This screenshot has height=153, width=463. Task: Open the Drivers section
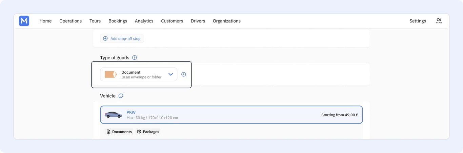(198, 21)
